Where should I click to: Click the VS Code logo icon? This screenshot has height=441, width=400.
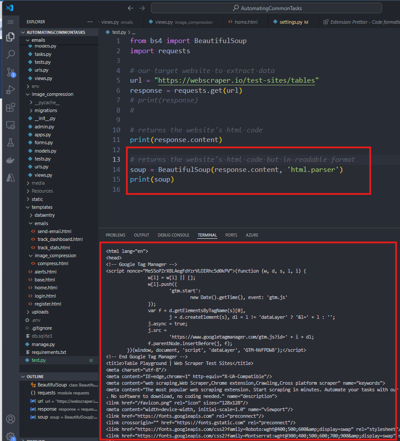tap(10, 7)
